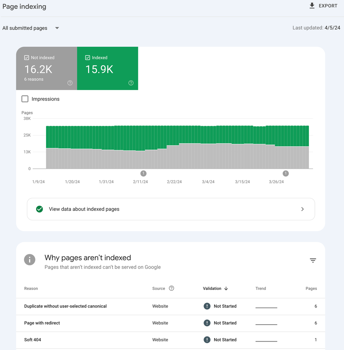The height and width of the screenshot is (350, 344).
Task: Click the Export download icon
Action: coord(312,6)
